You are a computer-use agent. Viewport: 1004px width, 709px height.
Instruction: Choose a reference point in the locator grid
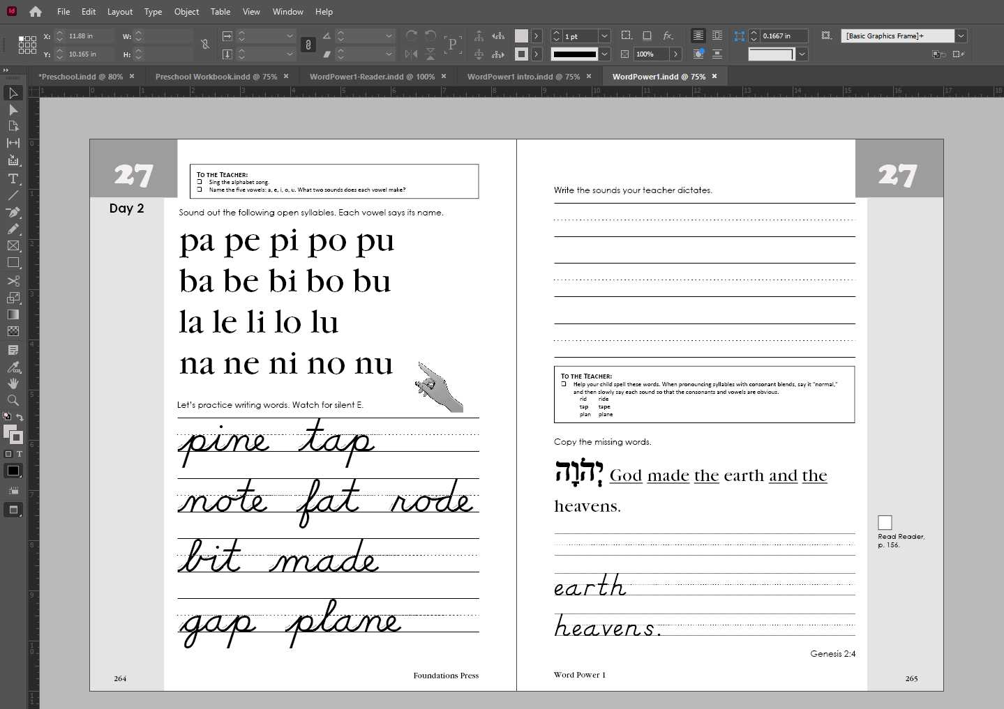27,45
